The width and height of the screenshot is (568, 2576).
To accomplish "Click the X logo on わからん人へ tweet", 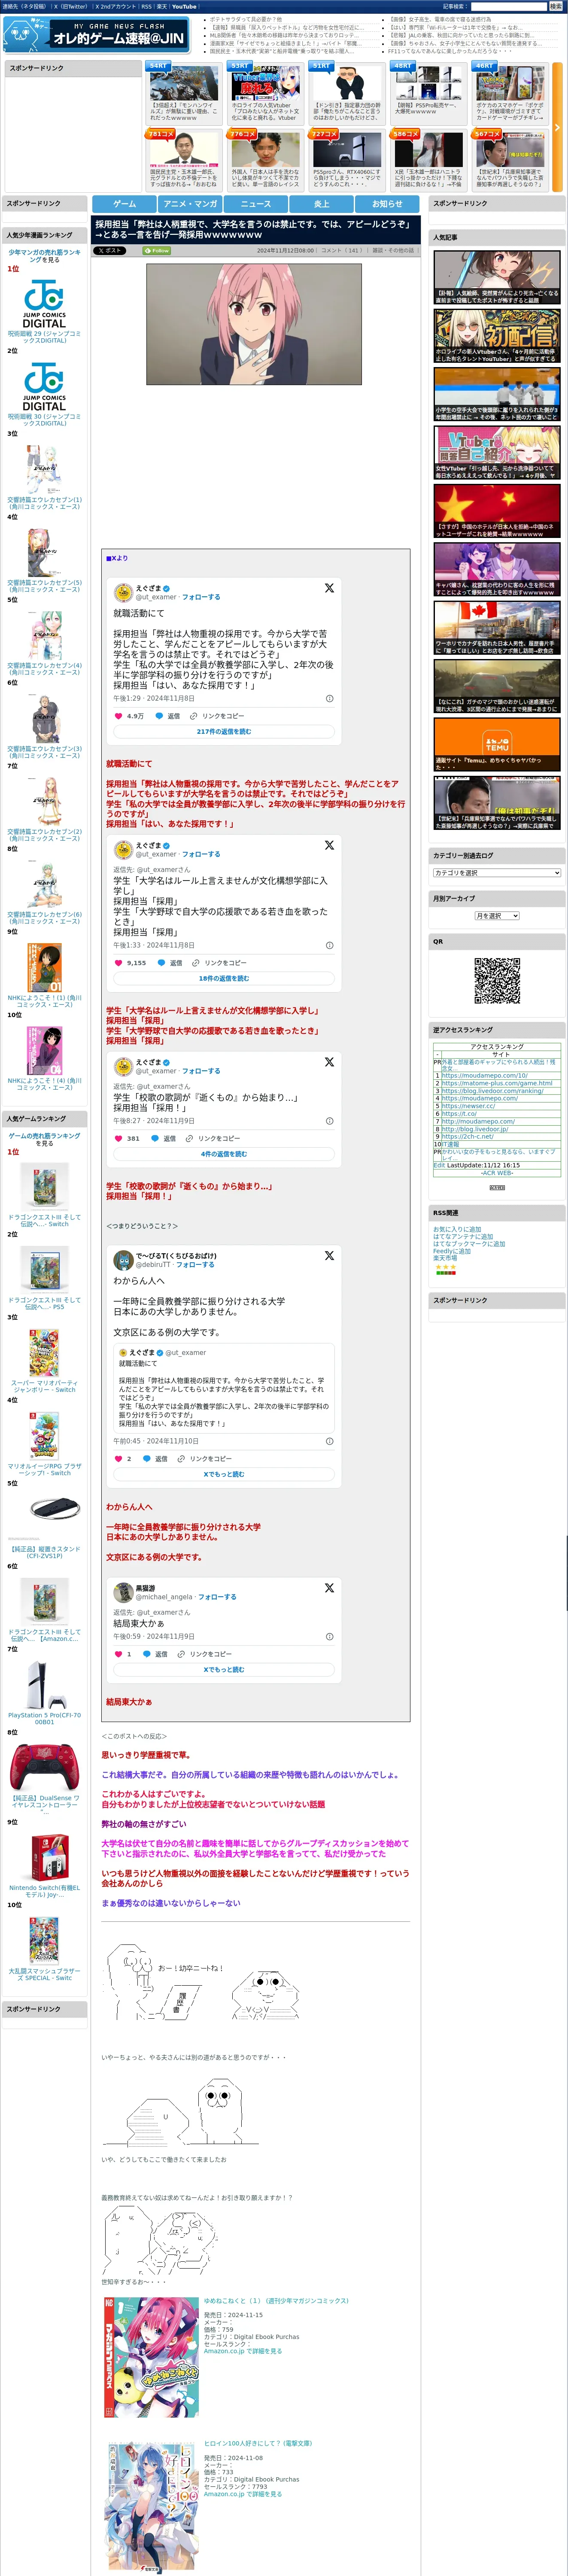I will coord(329,1255).
